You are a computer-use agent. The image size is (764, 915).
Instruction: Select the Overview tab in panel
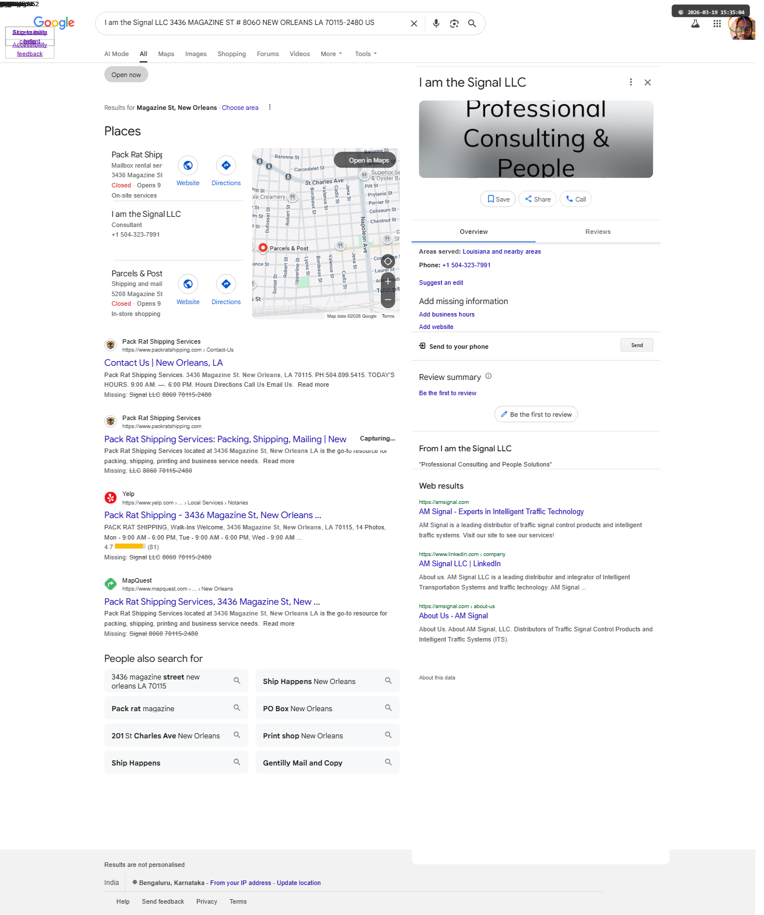click(474, 232)
